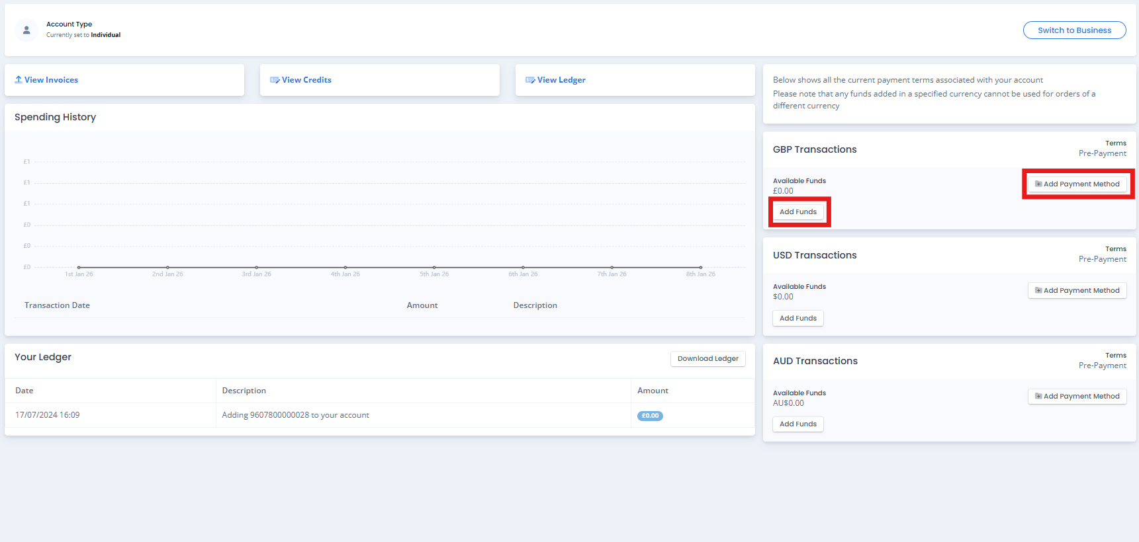Click the account type user avatar icon
Image resolution: width=1139 pixels, height=542 pixels.
click(x=26, y=30)
